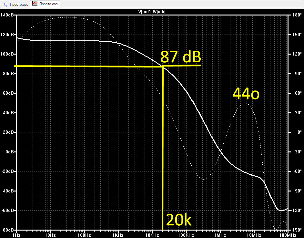Click the 20dB left axis label

(x=8, y=132)
